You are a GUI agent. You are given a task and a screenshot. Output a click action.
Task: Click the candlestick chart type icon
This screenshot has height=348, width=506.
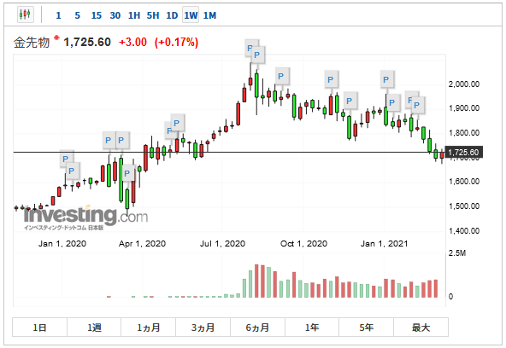25,14
